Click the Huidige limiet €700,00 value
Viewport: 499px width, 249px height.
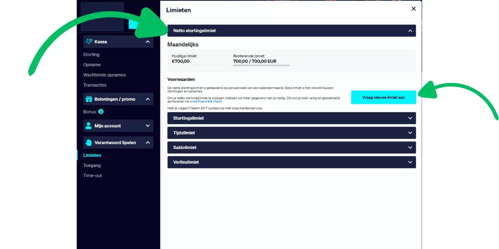coord(180,61)
